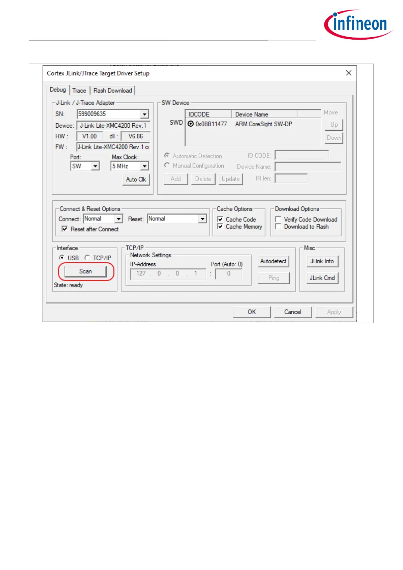This screenshot has width=403, height=570.
Task: Expand the Port SW dropdown
Action: coord(95,166)
